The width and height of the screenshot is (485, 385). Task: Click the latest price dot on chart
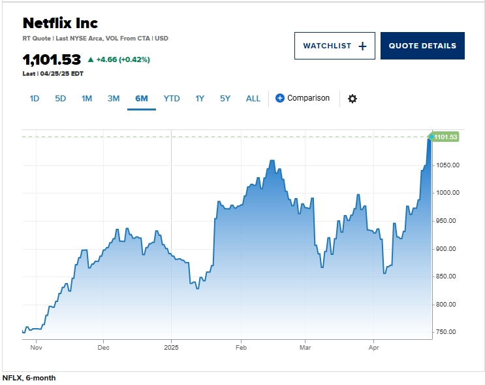431,137
